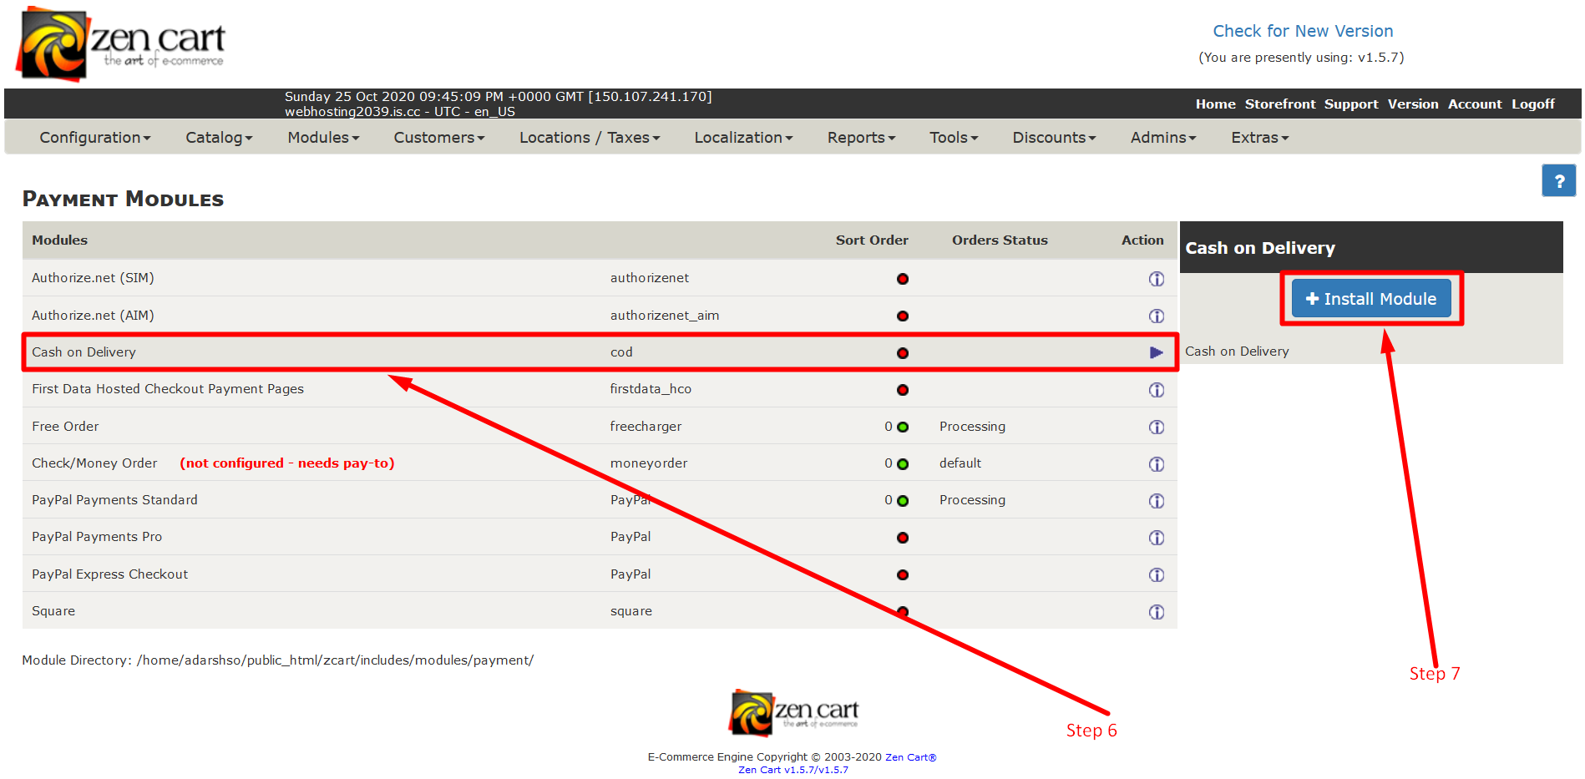
Task: Open the info icon for Square module
Action: [1156, 612]
